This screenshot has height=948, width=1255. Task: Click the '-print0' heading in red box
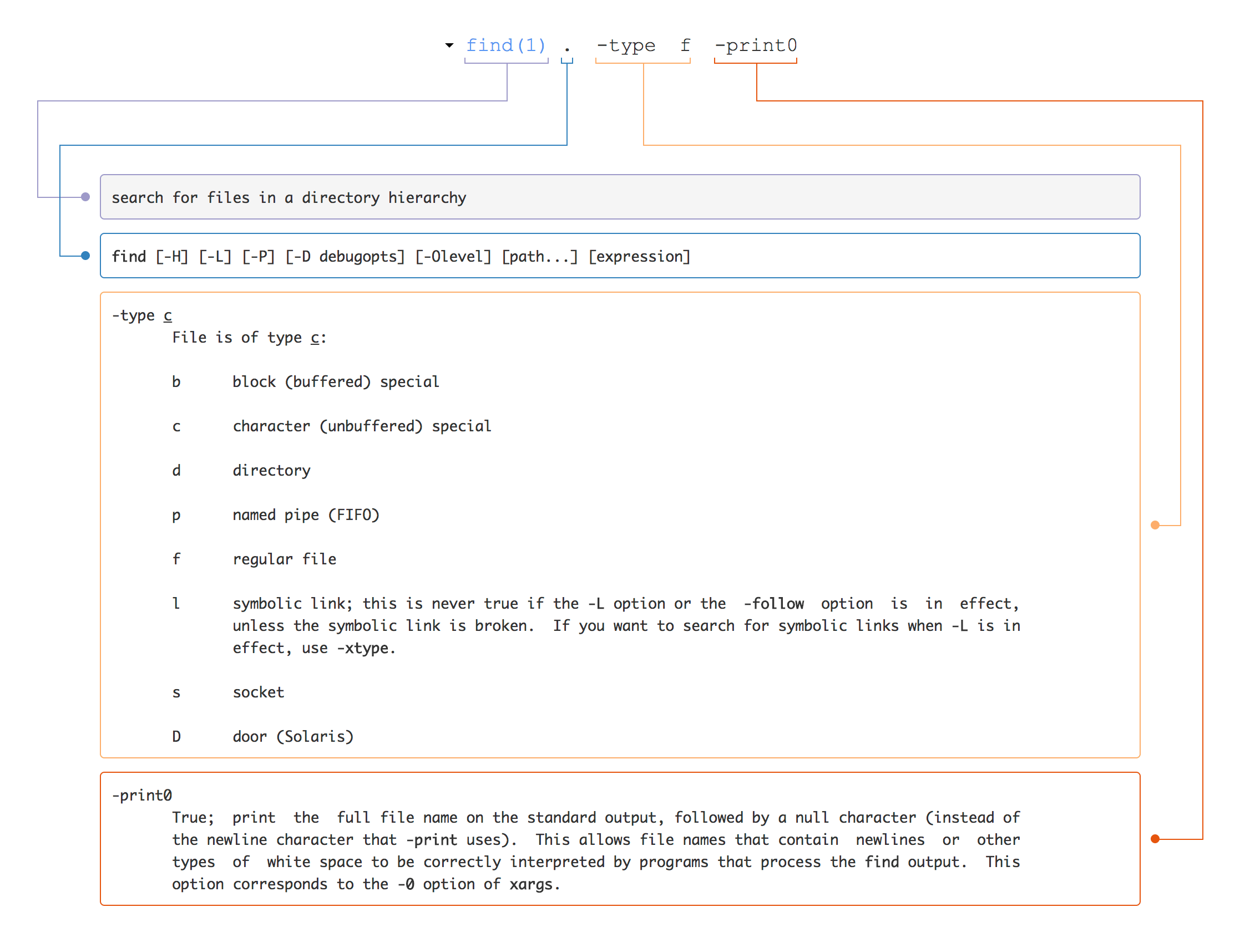point(142,795)
